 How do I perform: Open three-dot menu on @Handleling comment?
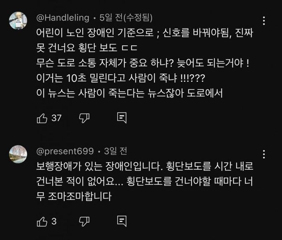(x=263, y=21)
